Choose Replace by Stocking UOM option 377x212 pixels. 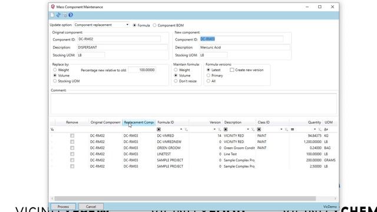click(x=55, y=81)
